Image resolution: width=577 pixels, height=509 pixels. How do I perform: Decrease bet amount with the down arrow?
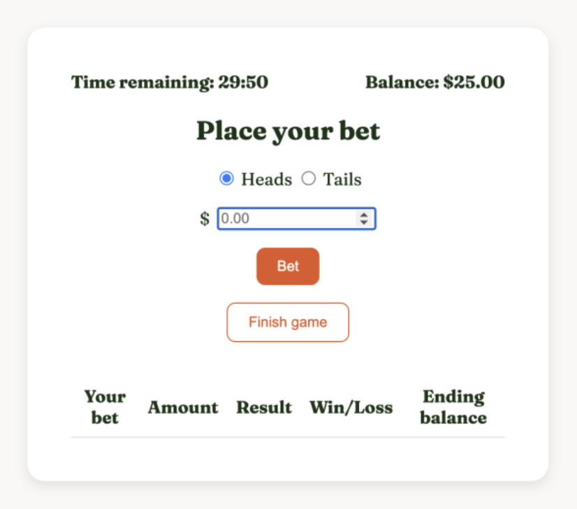click(363, 222)
